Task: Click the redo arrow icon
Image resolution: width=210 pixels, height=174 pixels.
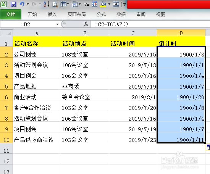Action: click(34, 4)
